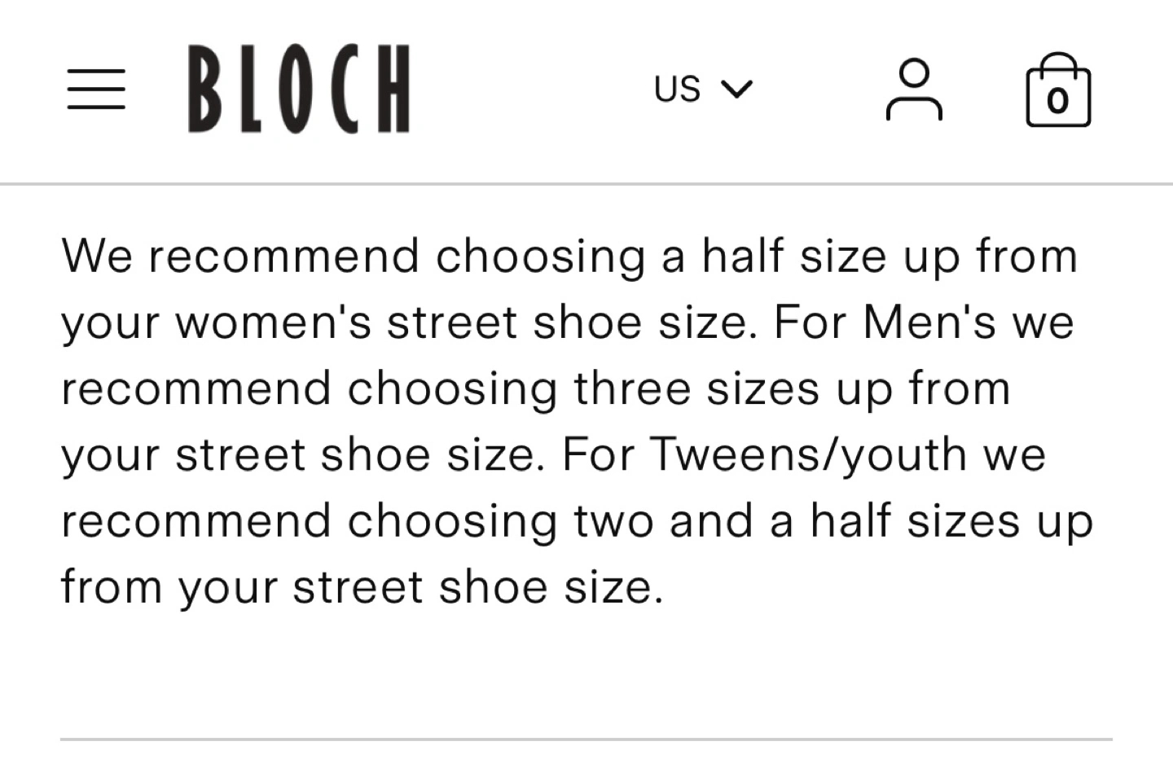Click the BLOCH logo
This screenshot has height=759, width=1173.
click(299, 89)
